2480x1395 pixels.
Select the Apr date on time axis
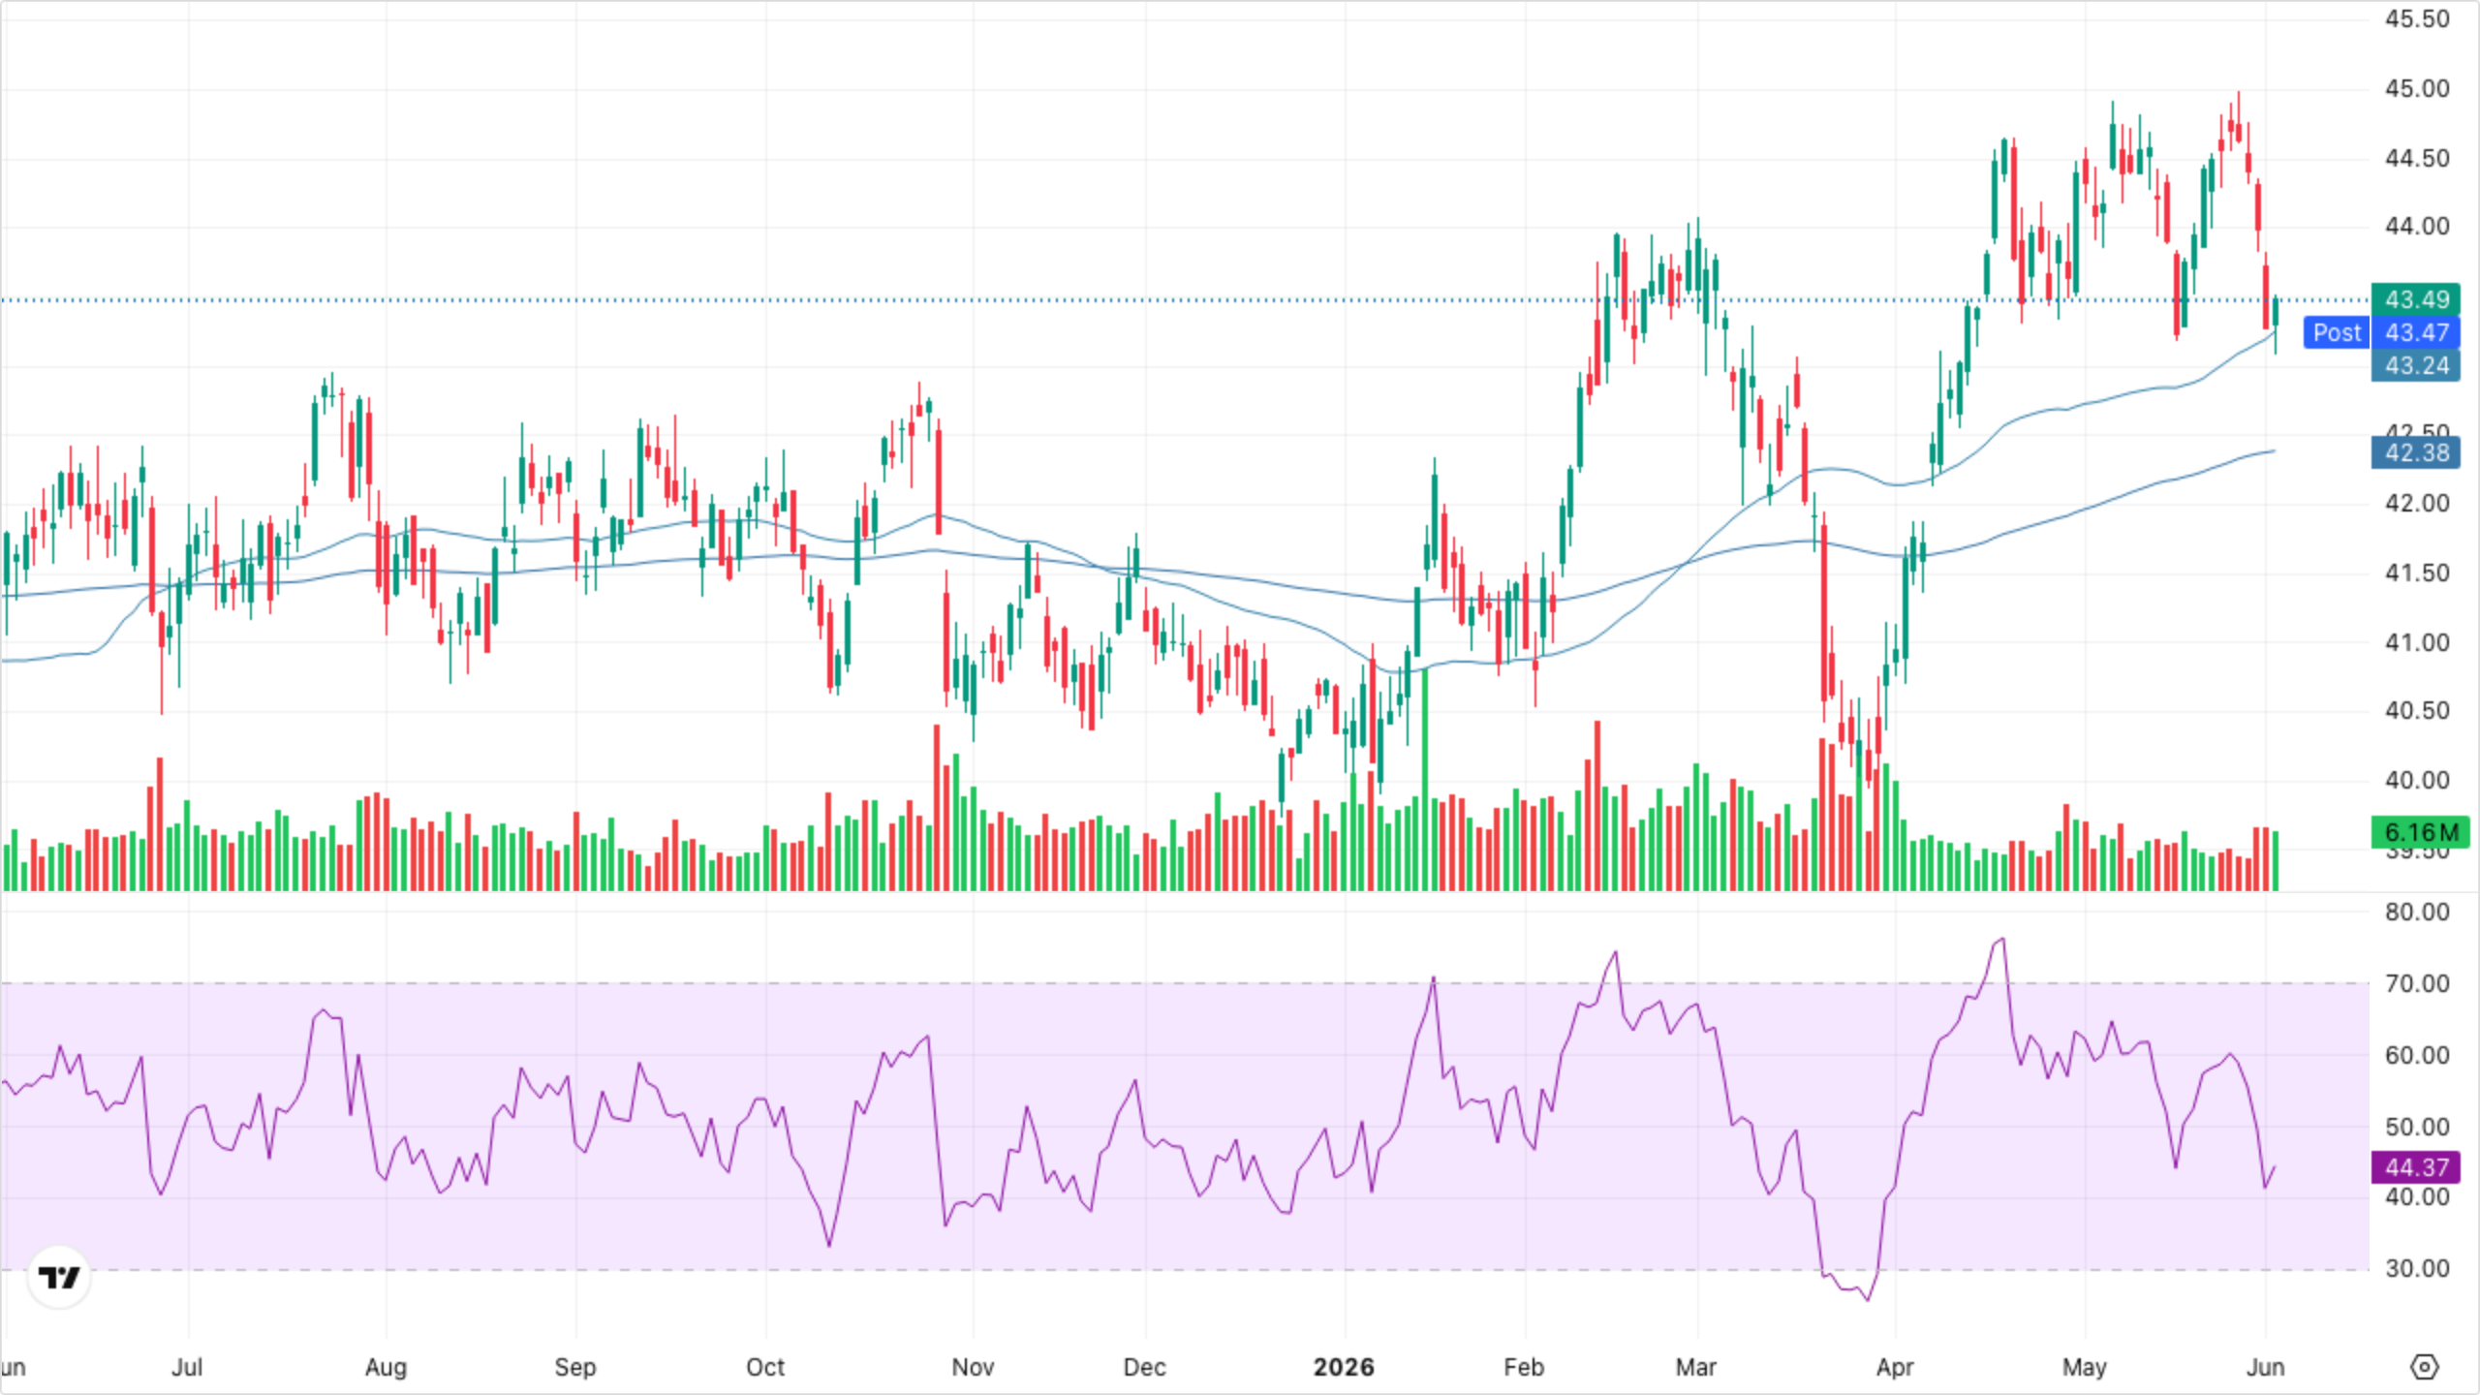click(1895, 1367)
